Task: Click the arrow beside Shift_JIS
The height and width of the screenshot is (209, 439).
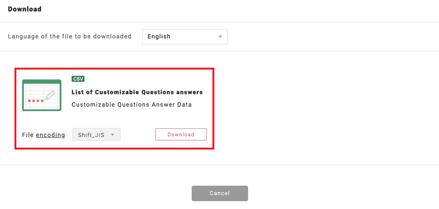Action: 113,135
